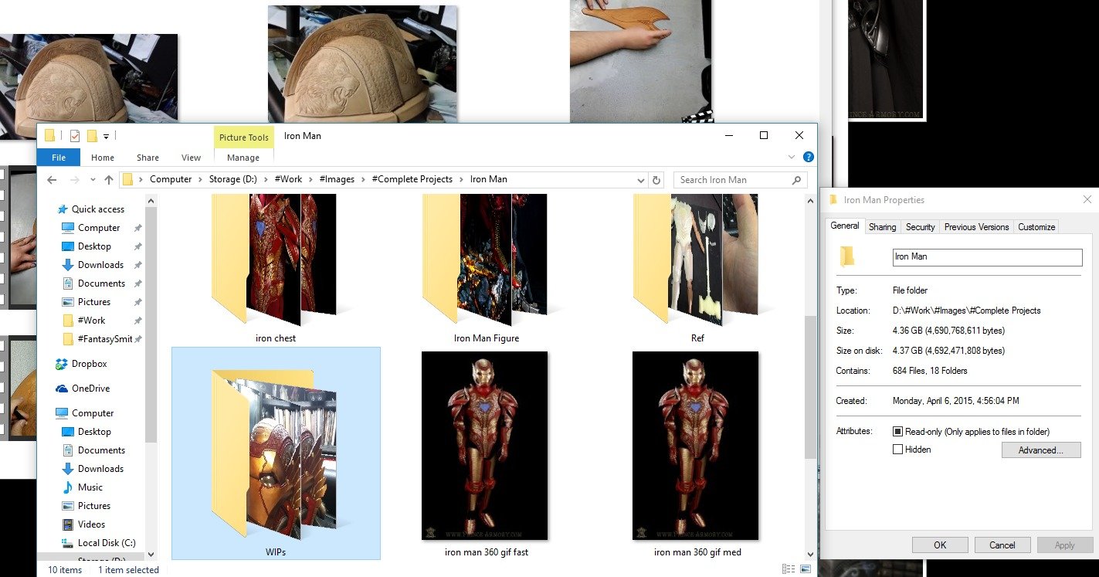This screenshot has width=1099, height=577.
Task: Open Music folder in navigation pane
Action: [90, 487]
